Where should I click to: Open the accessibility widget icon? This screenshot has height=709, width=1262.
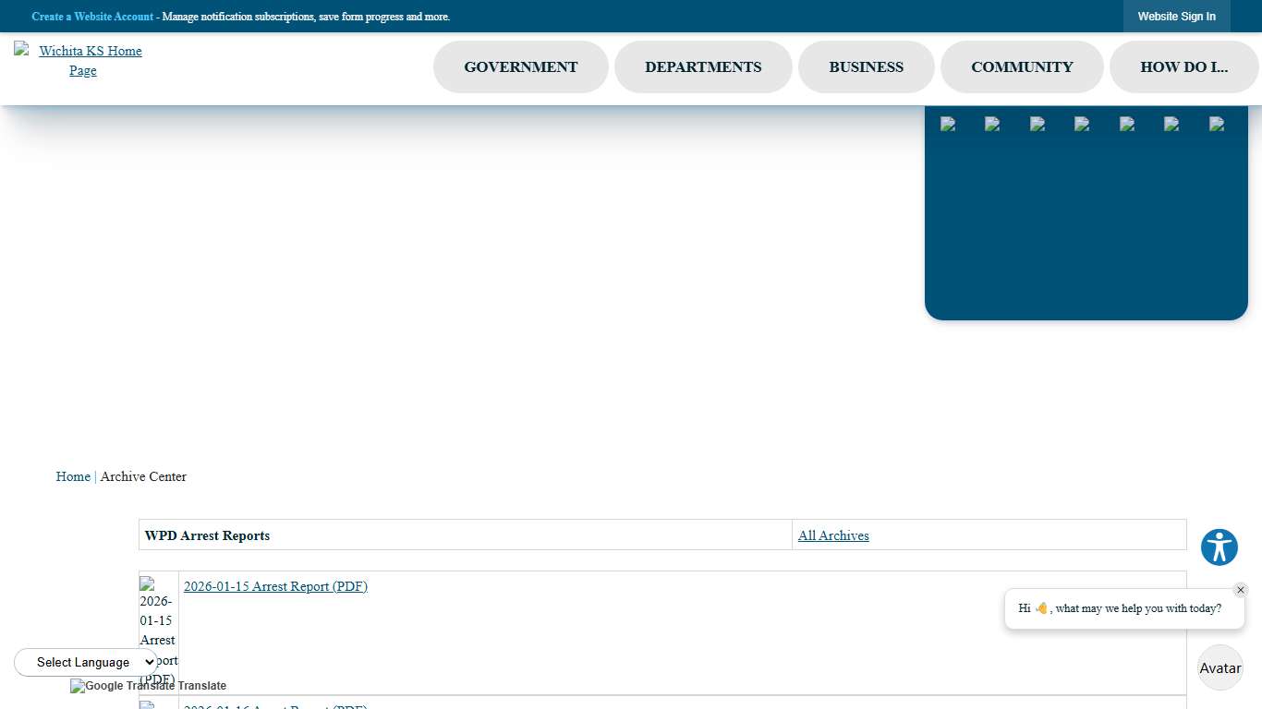(x=1219, y=547)
